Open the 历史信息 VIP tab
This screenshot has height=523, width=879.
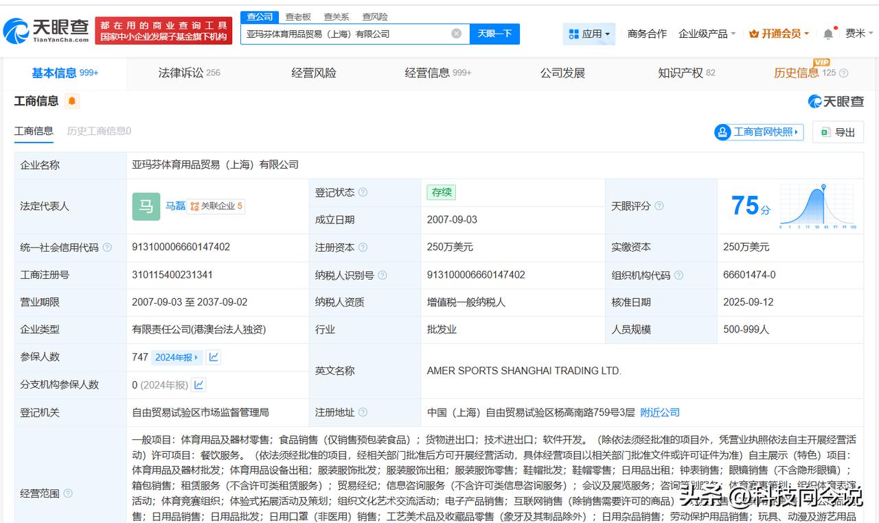click(x=804, y=73)
